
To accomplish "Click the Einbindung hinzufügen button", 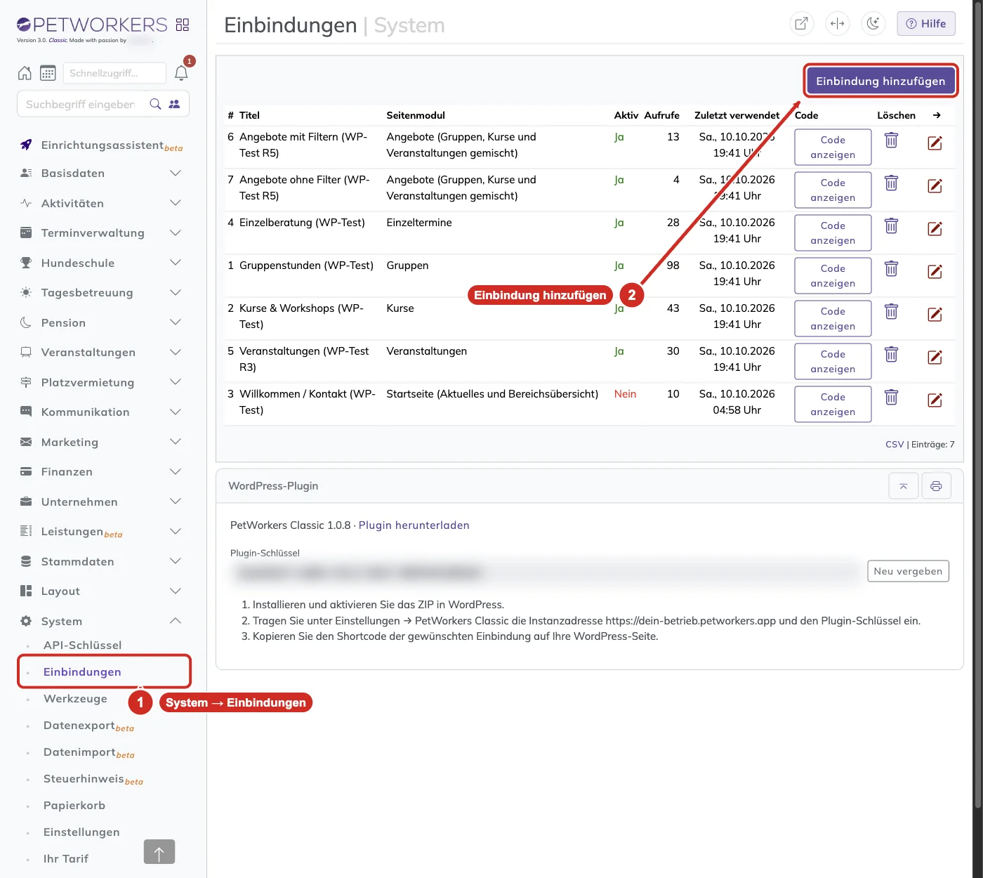I will tap(880, 81).
